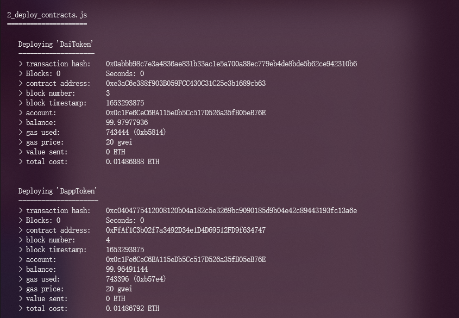Screen dimensions: 459x318
Task: Click the DappToken account address value
Action: (x=186, y=259)
